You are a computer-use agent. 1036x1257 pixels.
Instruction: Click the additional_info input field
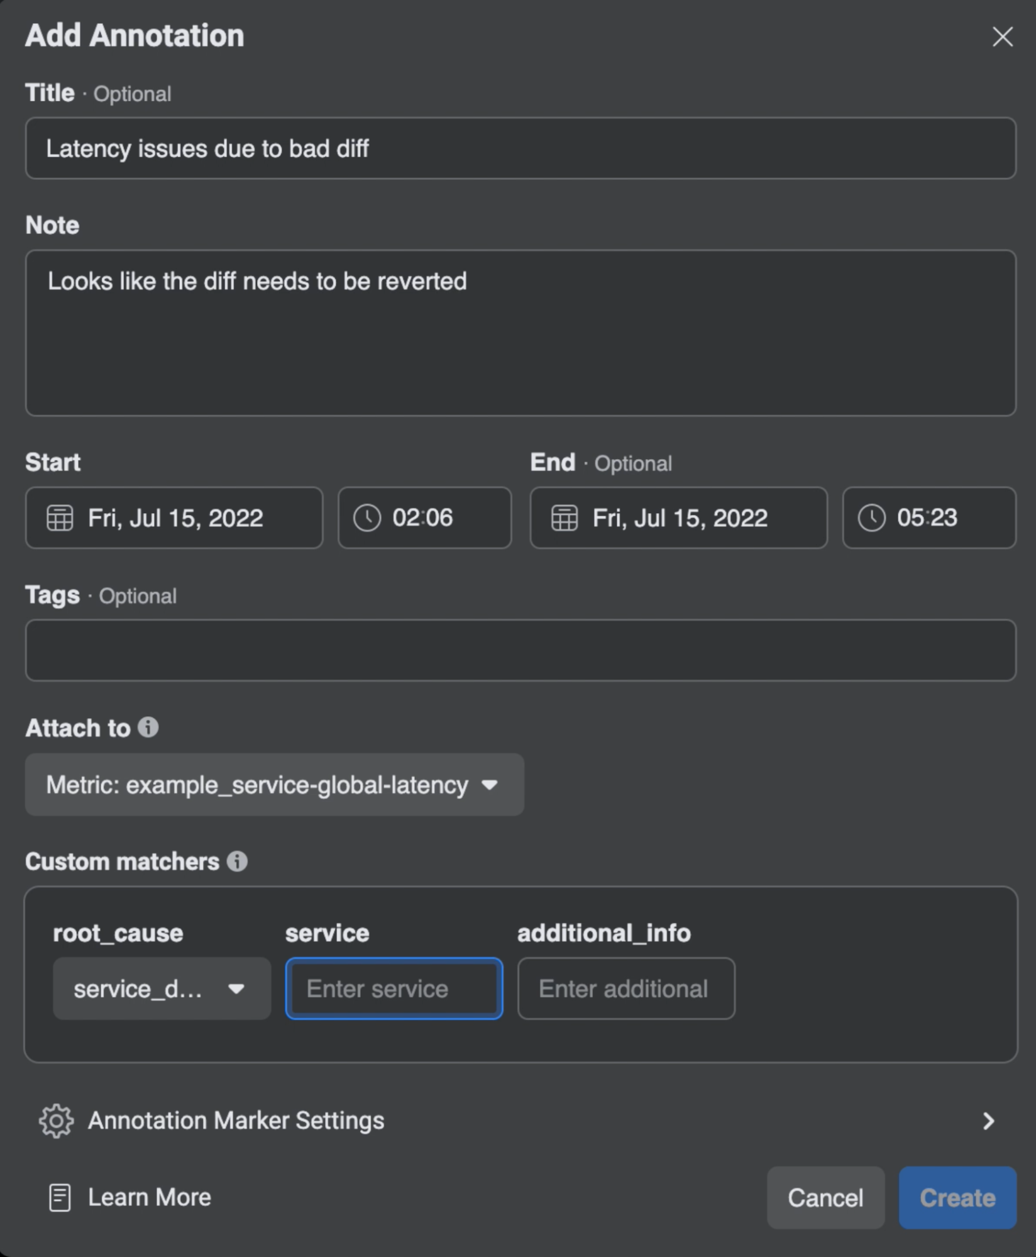coord(625,988)
